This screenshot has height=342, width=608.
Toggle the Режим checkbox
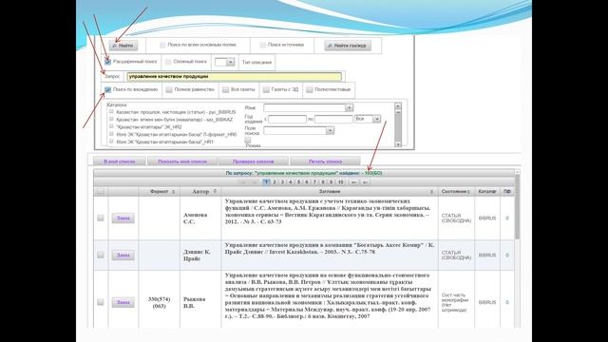pos(247,140)
